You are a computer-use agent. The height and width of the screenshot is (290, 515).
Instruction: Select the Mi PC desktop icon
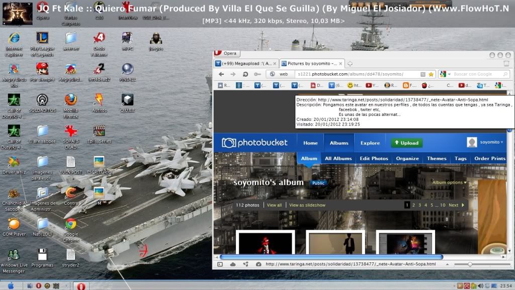127,41
